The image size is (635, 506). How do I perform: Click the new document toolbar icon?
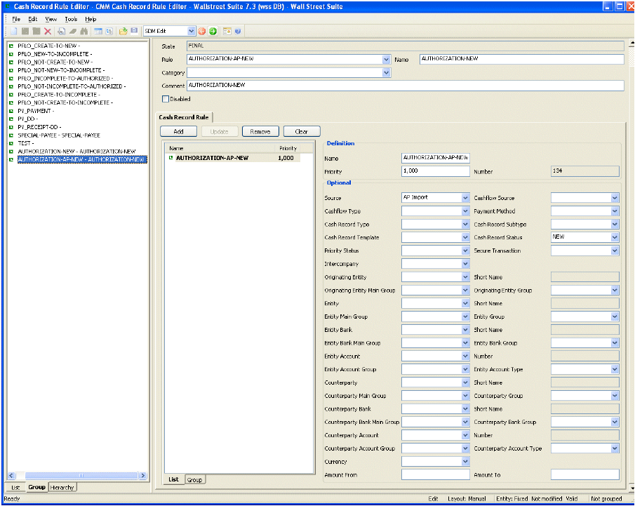pos(13,32)
